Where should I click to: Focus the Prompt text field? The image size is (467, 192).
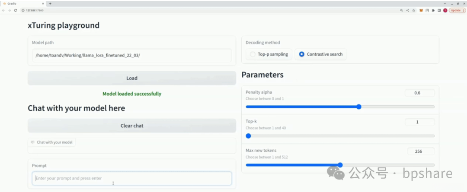132,178
